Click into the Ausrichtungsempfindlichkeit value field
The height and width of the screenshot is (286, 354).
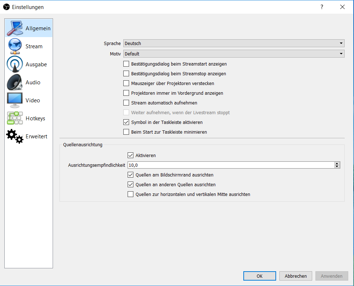(x=231, y=165)
